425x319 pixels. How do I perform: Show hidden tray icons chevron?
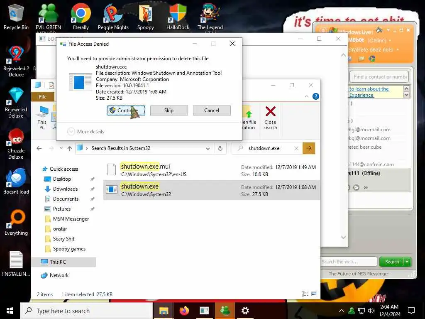(342, 311)
